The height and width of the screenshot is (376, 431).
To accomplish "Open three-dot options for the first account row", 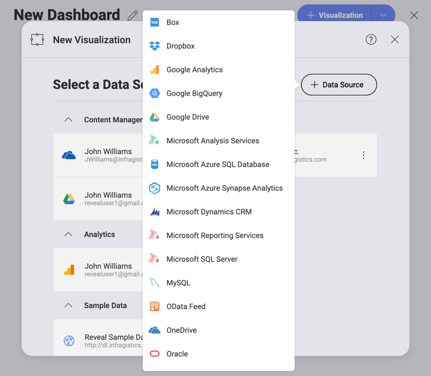I will pyautogui.click(x=363, y=155).
